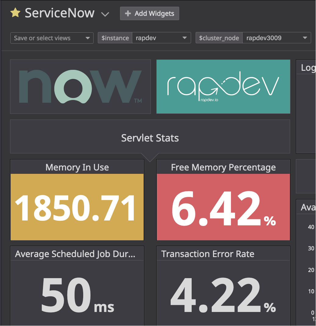Click the Transaction Error Rate title

[x=208, y=254]
